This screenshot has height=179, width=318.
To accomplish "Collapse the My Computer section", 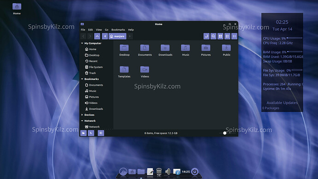I will (x=82, y=43).
